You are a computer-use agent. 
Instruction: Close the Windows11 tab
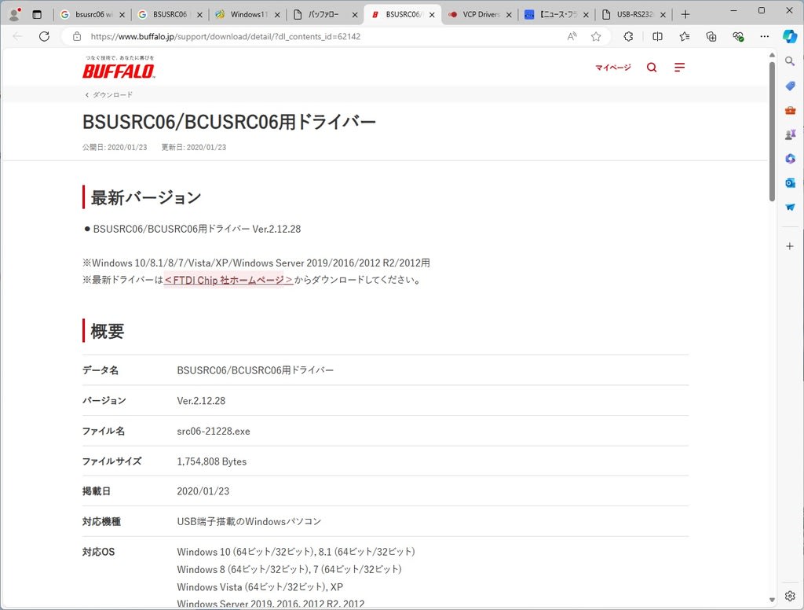click(277, 15)
